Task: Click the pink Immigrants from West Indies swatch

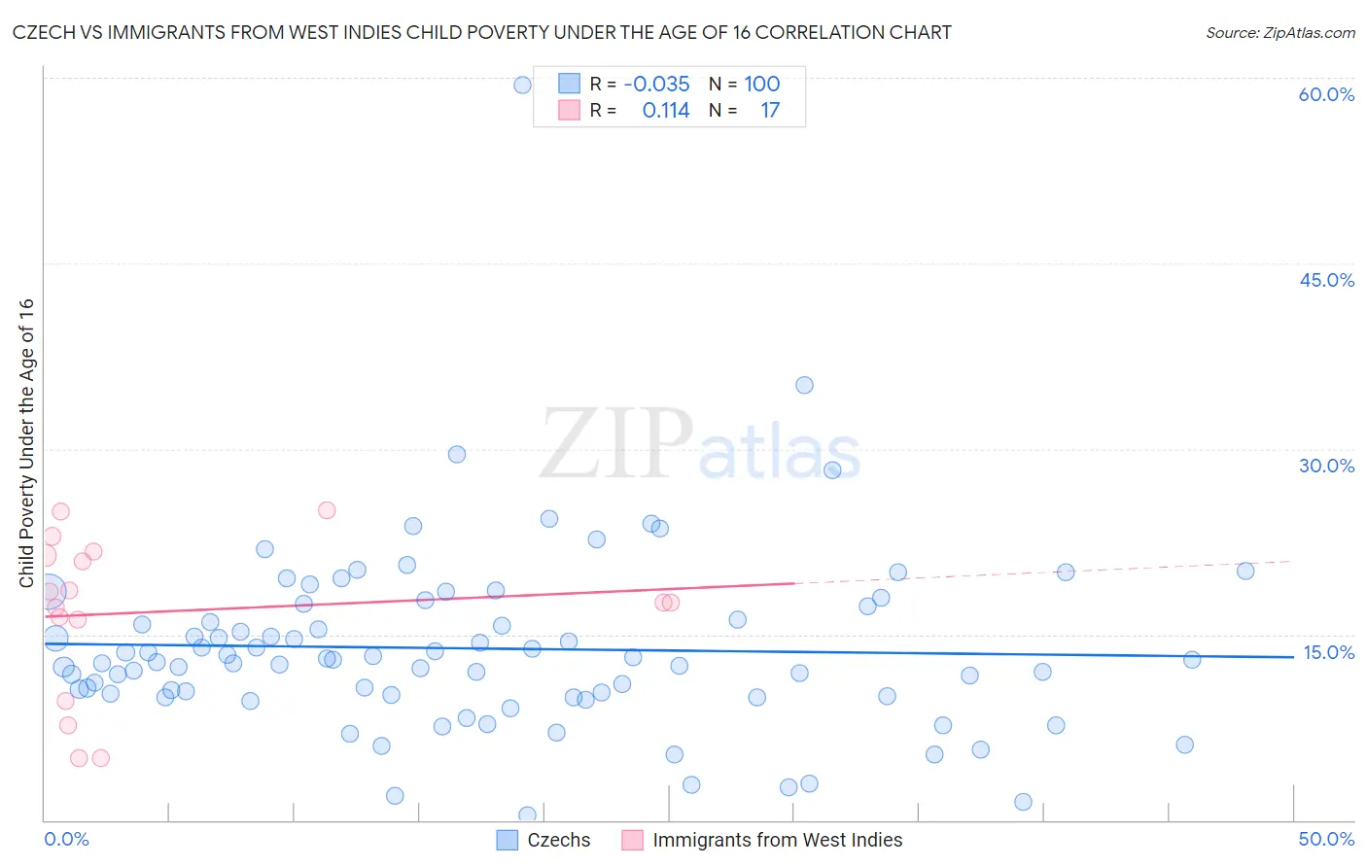Action: click(x=632, y=840)
